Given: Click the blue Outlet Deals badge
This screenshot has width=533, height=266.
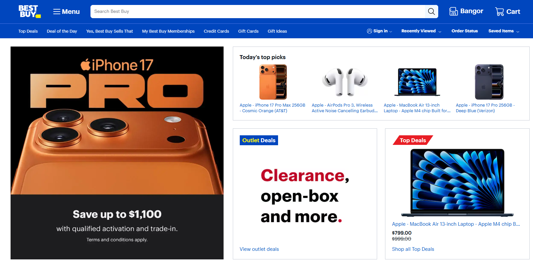Looking at the screenshot, I should tap(259, 140).
